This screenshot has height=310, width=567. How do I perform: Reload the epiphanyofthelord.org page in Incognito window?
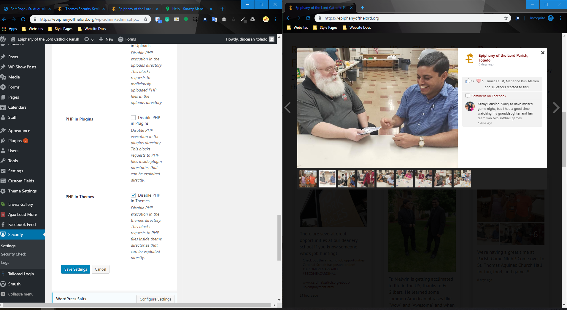tap(308, 18)
